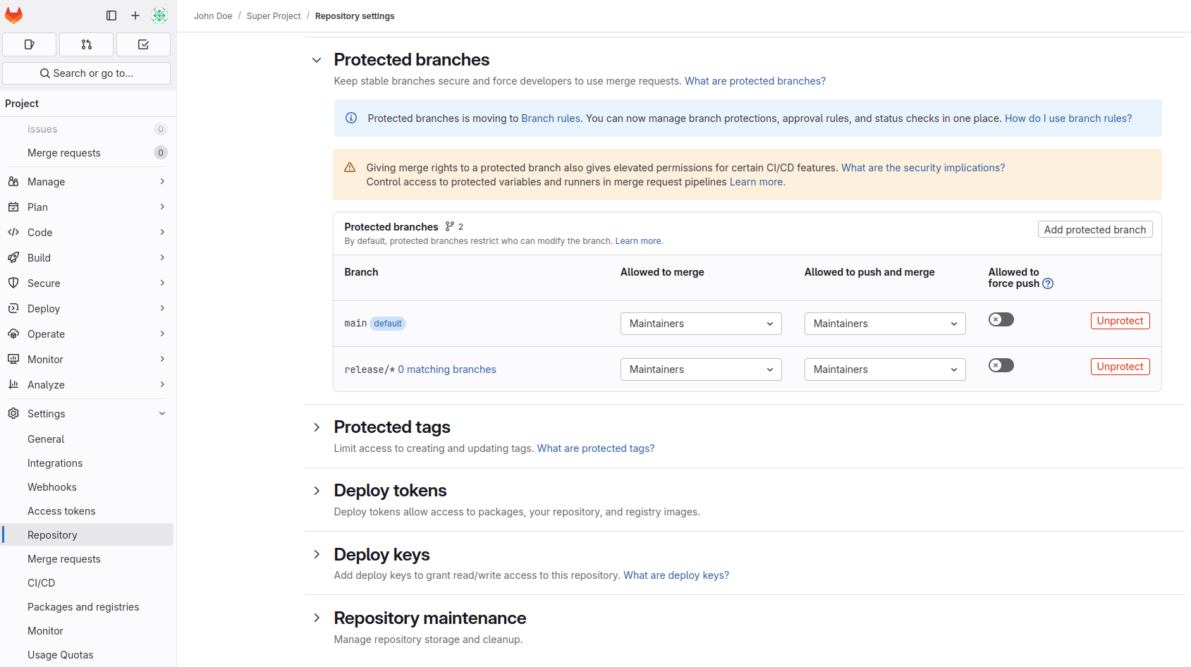Screen dimensions: 1191x667
Task: Enable force push for the main branch
Action: point(1001,319)
